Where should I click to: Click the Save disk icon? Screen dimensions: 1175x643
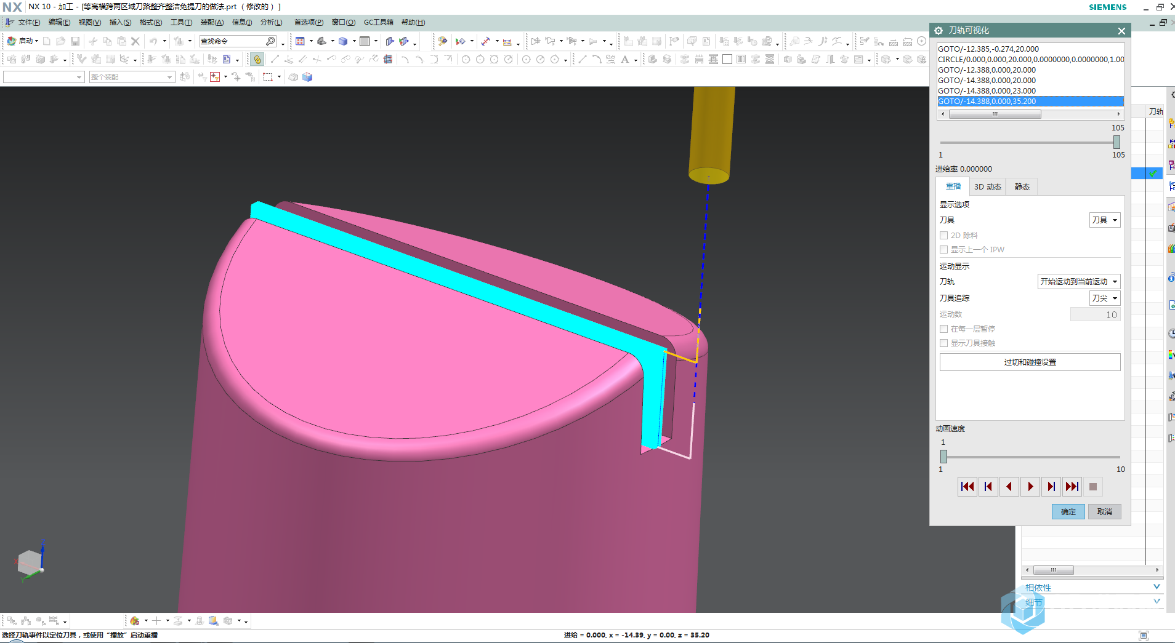(x=75, y=41)
